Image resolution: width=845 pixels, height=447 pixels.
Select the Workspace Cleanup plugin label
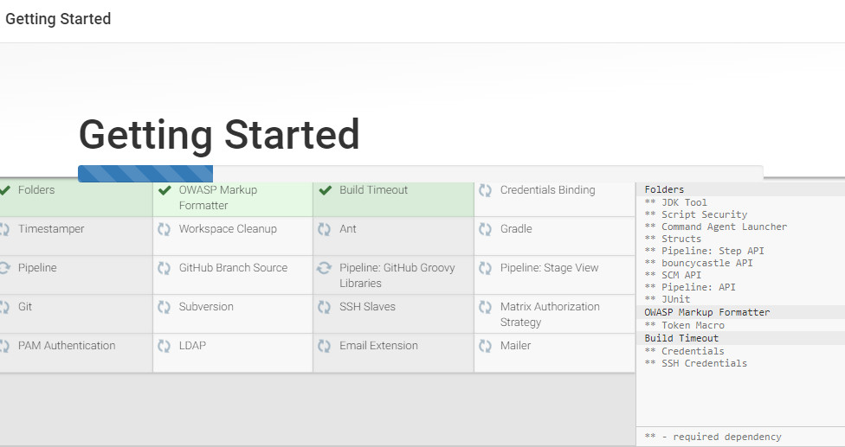coord(228,228)
